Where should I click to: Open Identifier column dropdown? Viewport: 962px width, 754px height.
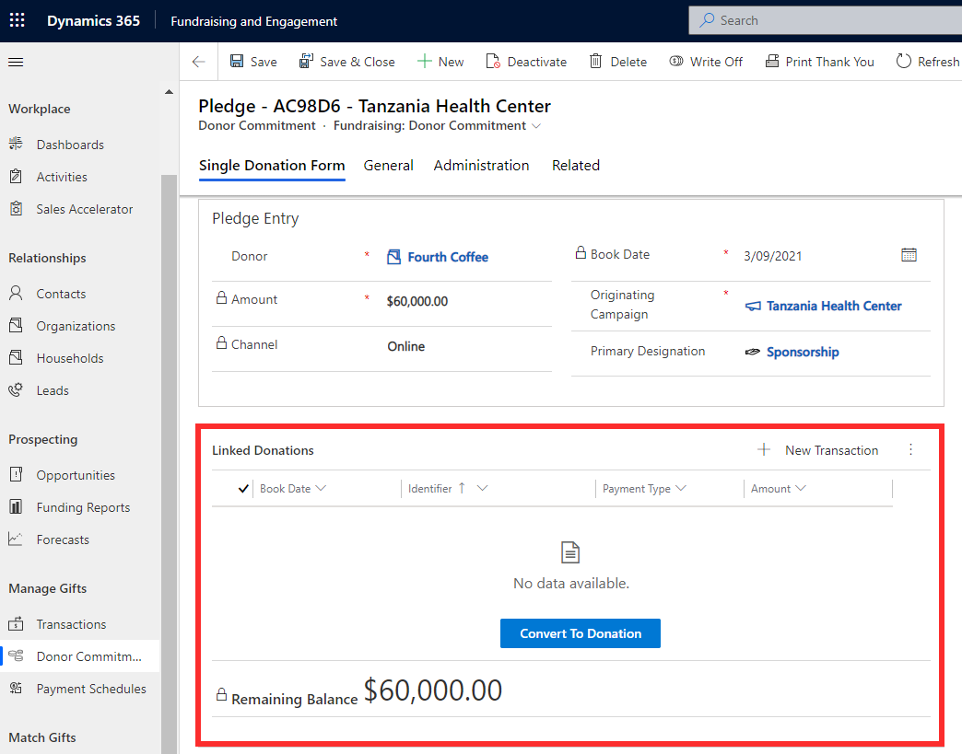click(x=482, y=488)
